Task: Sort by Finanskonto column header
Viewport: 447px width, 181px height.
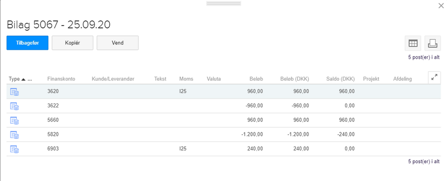Action: (61, 79)
